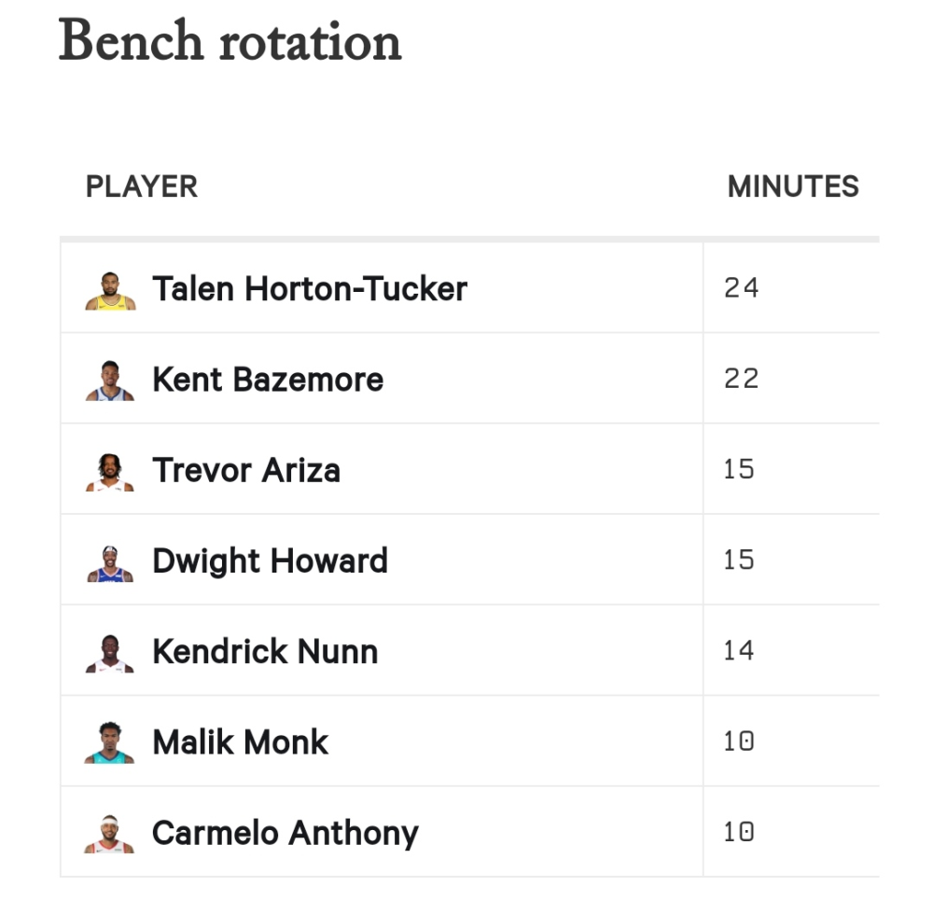Open the Malik Monk player name
This screenshot has height=900, width=933.
point(241,742)
